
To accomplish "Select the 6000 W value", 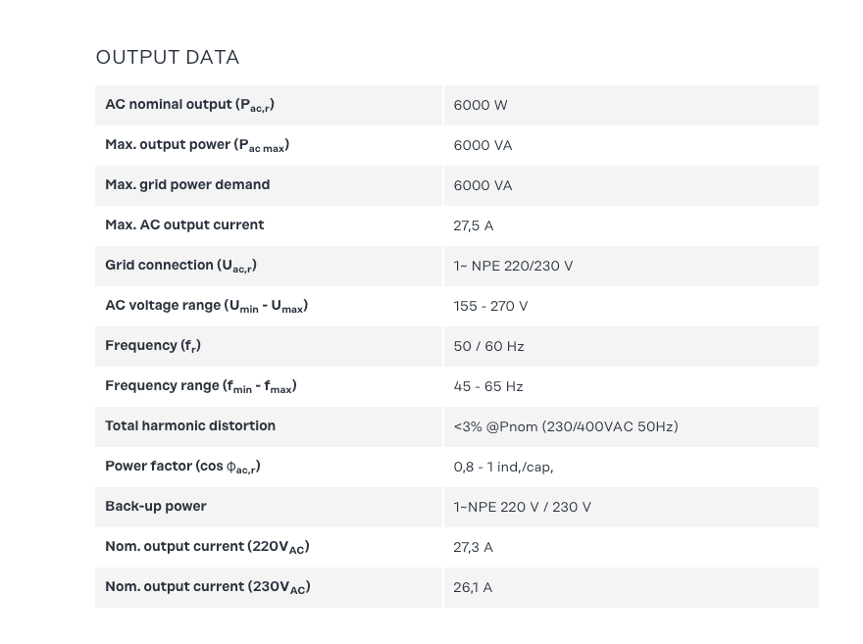I will 481,106.
